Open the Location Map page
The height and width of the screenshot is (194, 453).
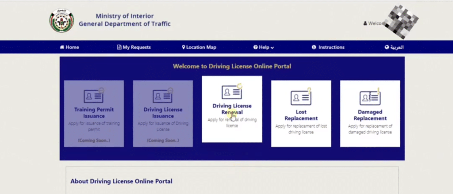[199, 47]
